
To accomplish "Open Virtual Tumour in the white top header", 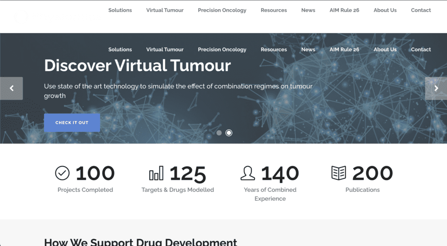I will click(x=165, y=10).
